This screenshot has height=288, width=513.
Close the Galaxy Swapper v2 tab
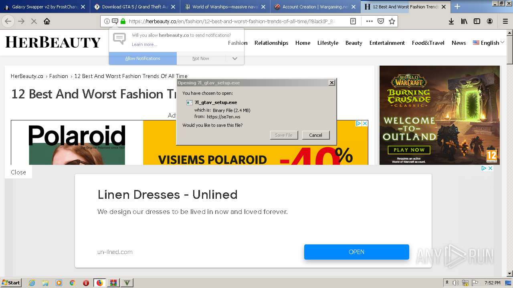point(83,7)
